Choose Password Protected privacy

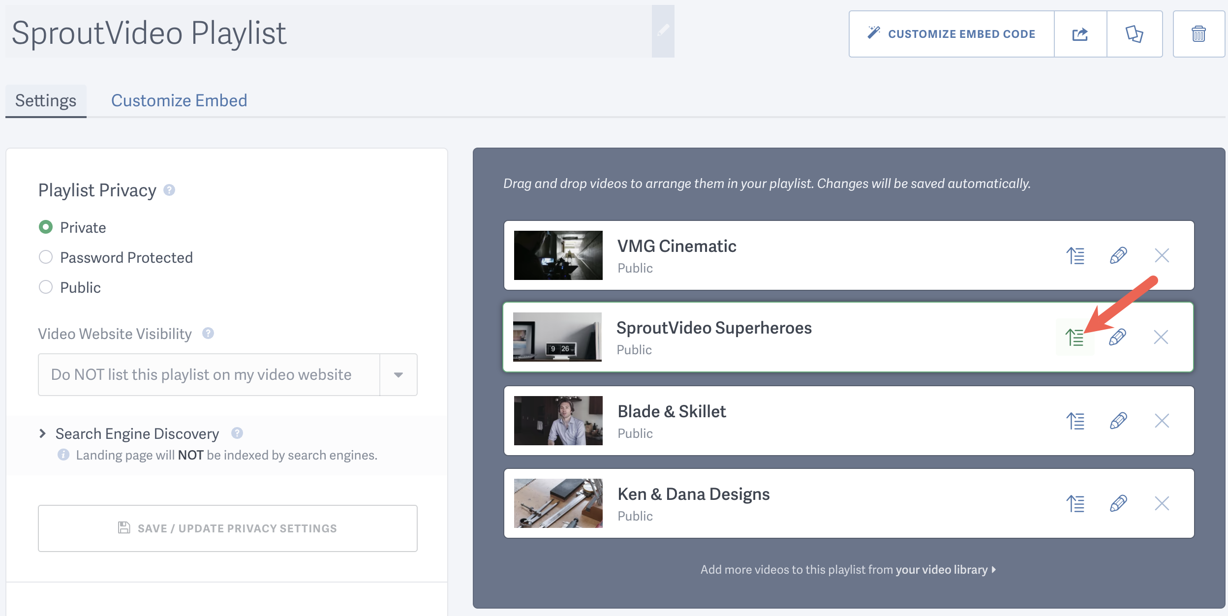pos(46,257)
